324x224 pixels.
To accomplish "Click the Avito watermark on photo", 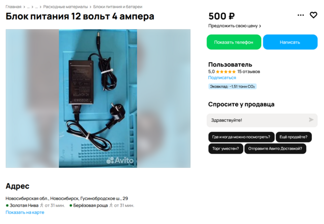I will click(120, 160).
